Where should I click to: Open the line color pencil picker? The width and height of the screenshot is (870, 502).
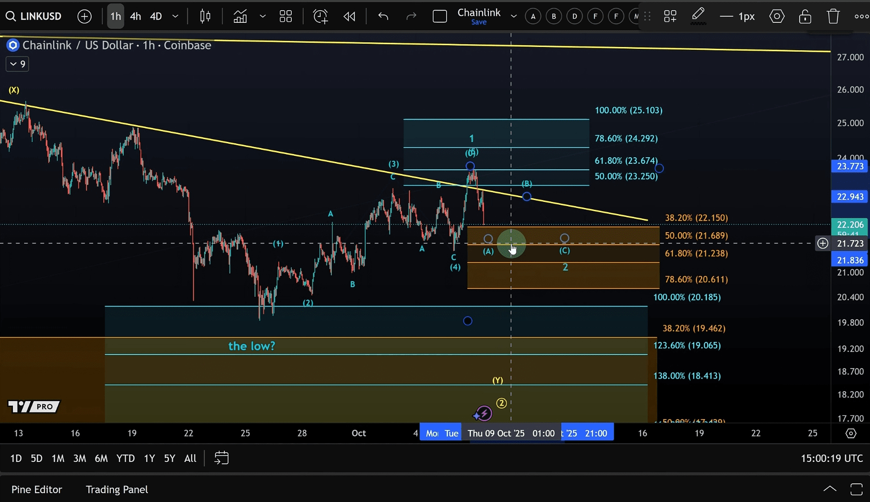click(698, 16)
